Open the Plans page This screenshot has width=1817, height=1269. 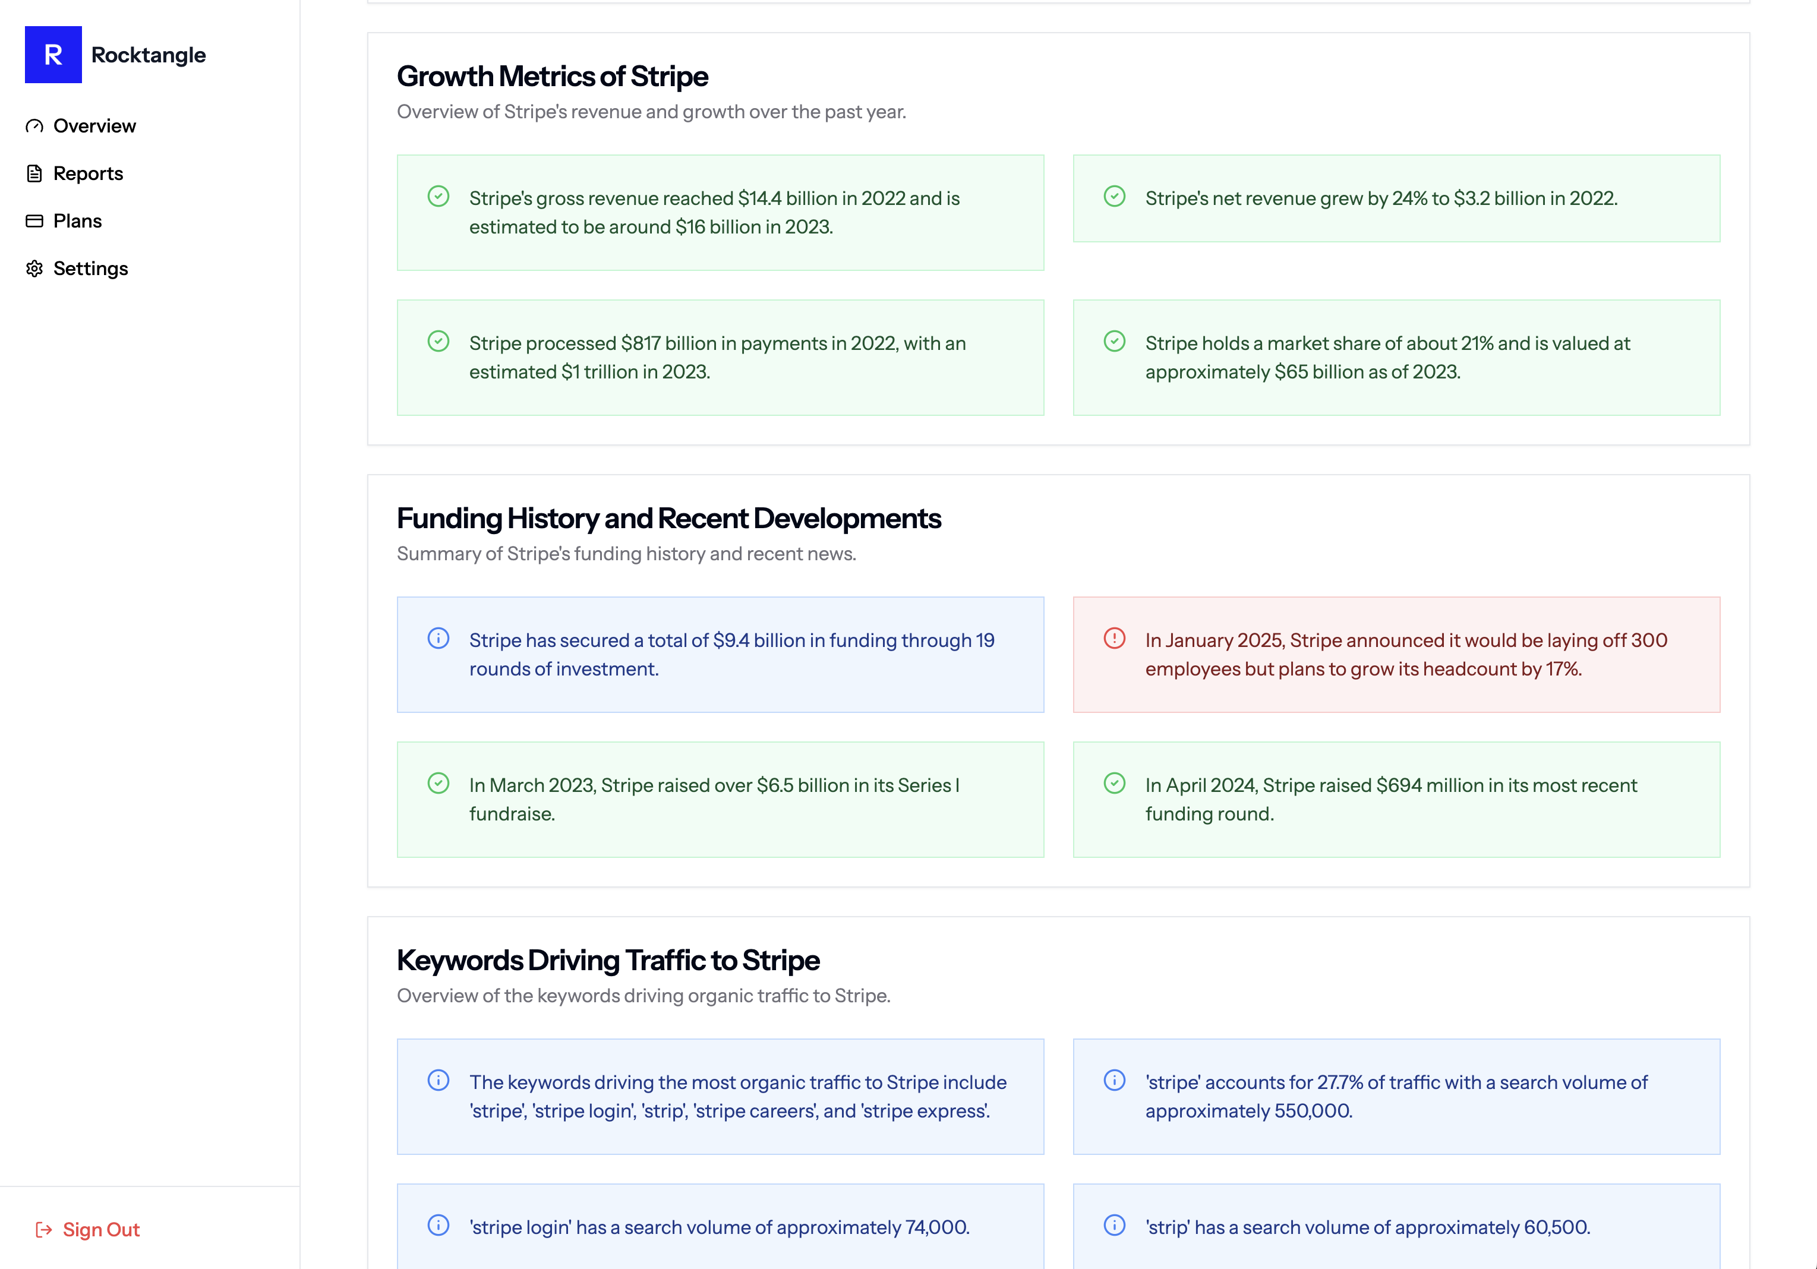click(78, 221)
